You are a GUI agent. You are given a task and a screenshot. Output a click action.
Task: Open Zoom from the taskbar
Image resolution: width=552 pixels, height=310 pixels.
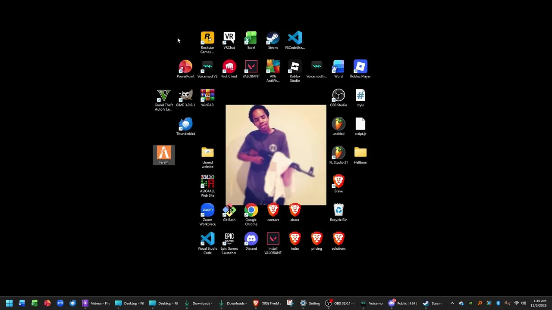(60, 303)
